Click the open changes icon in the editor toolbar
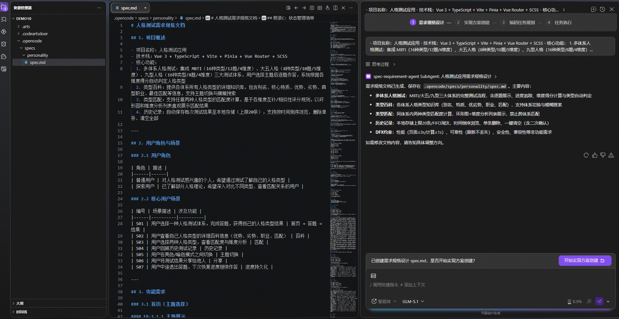Viewport: 619px width, 319px height. pyautogui.click(x=288, y=8)
